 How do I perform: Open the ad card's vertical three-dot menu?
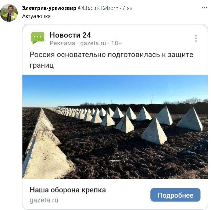click(x=196, y=39)
